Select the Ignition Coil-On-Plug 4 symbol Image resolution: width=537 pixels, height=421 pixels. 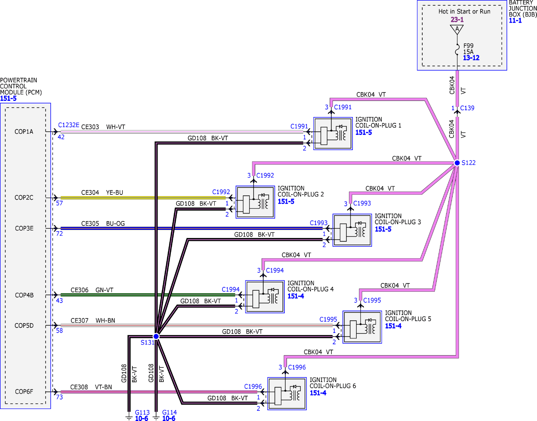coord(265,297)
